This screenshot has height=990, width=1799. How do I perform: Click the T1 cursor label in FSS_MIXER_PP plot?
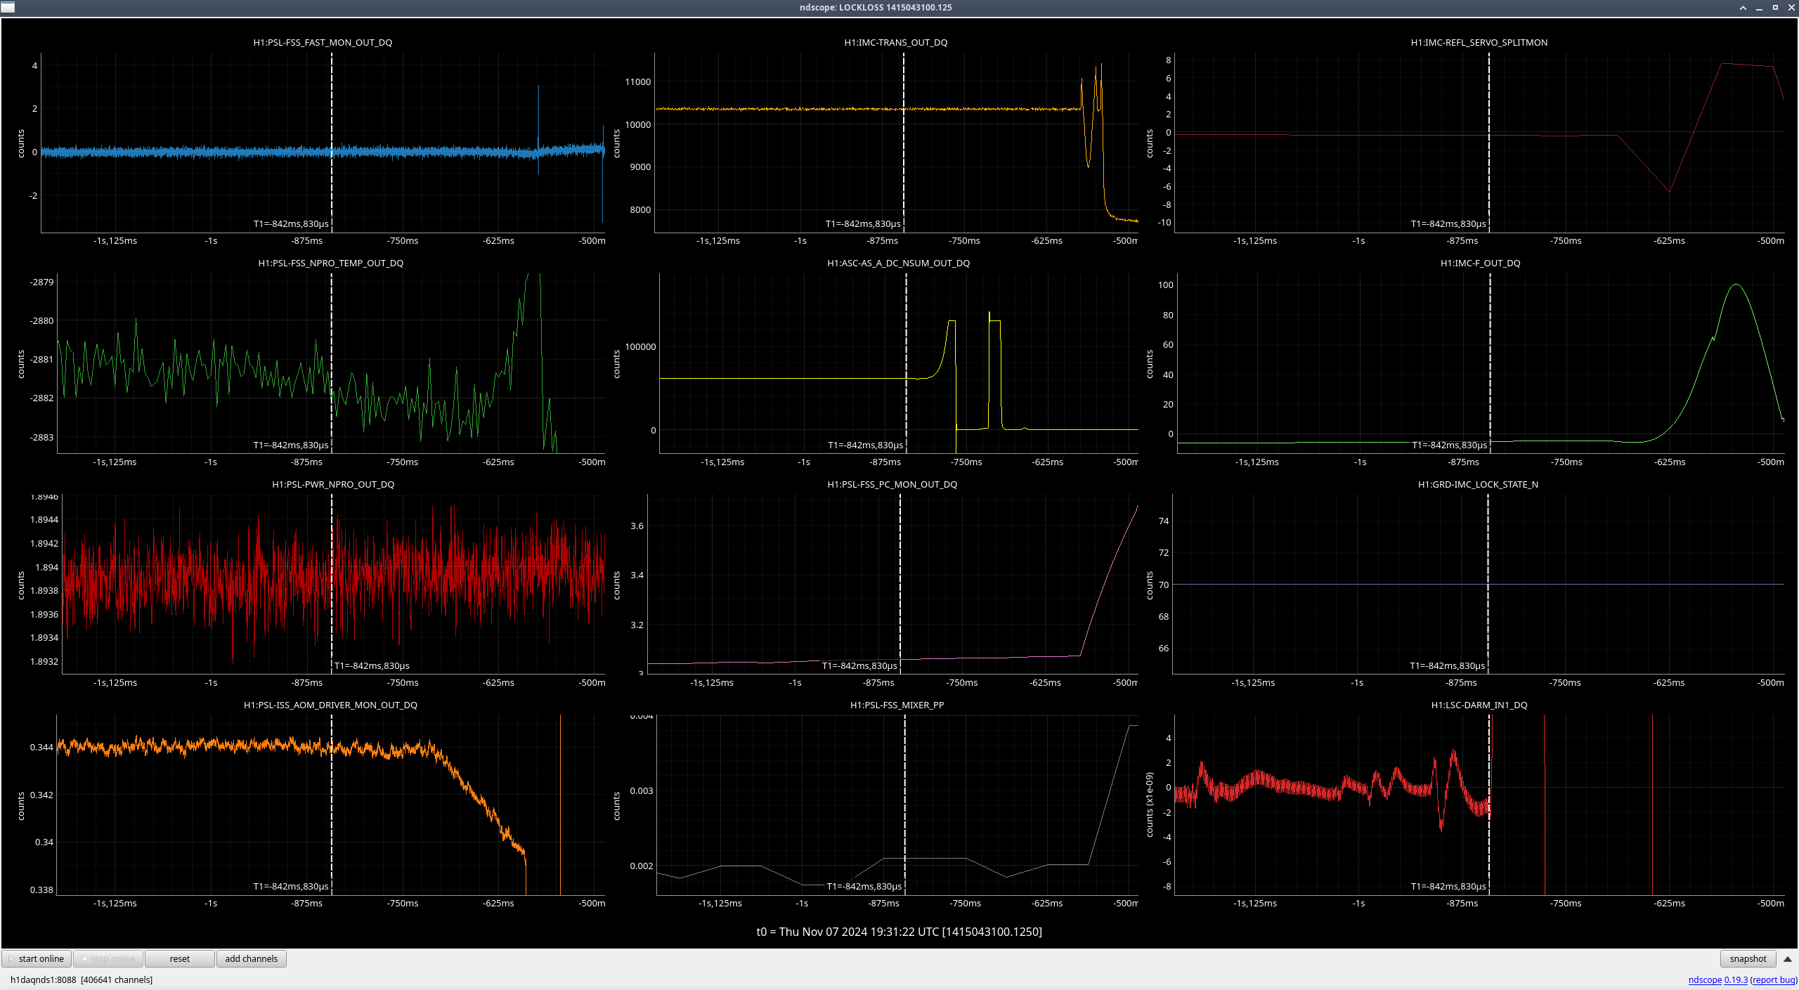coord(864,886)
